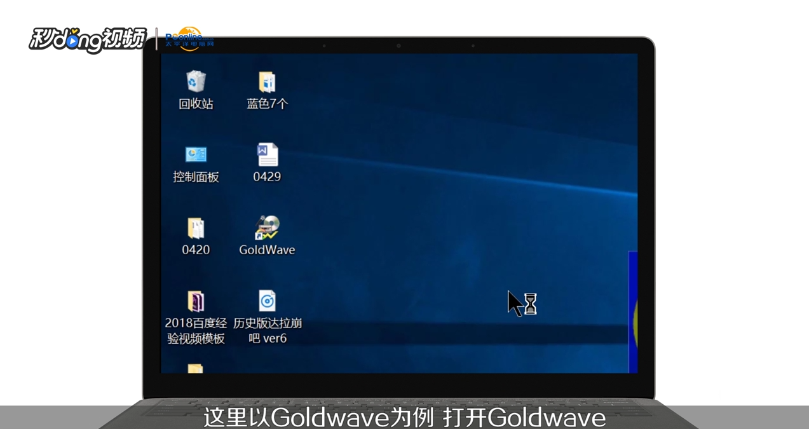Open the 历史版达拉崩吧 ver6 audio file icon
This screenshot has height=429, width=809.
pos(267,301)
